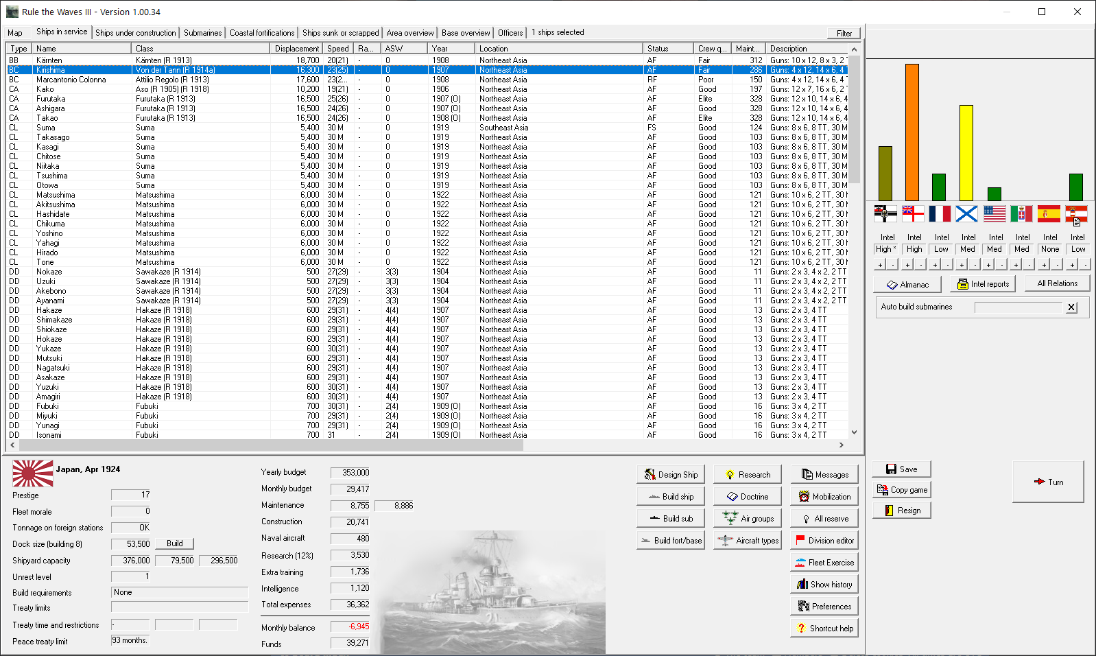Image resolution: width=1096 pixels, height=656 pixels.
Task: Open the Submarines tab
Action: (x=202, y=33)
